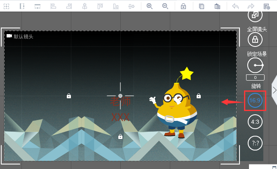Click the 全屏镜头 fullscreen camera button
The height and width of the screenshot is (169, 277).
(x=255, y=16)
